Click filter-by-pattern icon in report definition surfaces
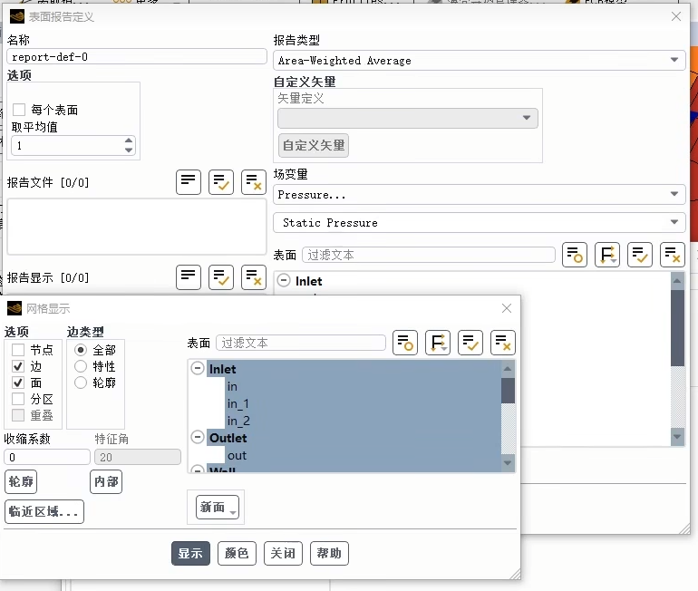The width and height of the screenshot is (698, 591). [x=607, y=255]
